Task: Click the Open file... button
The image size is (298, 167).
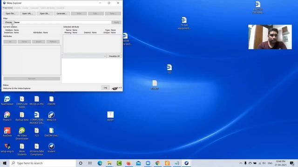Action: [x=10, y=13]
